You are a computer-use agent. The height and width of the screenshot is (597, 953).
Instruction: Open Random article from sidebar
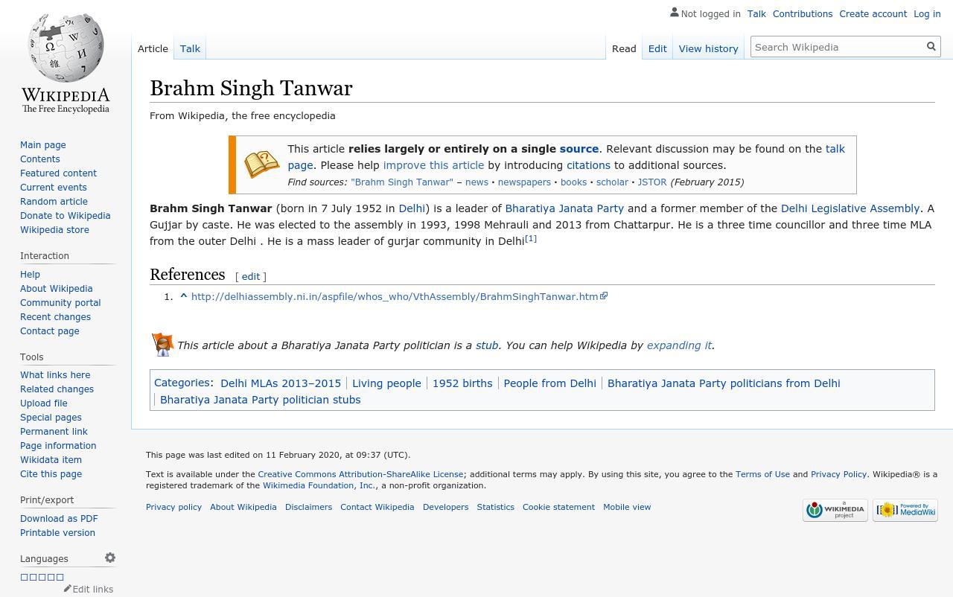[54, 201]
